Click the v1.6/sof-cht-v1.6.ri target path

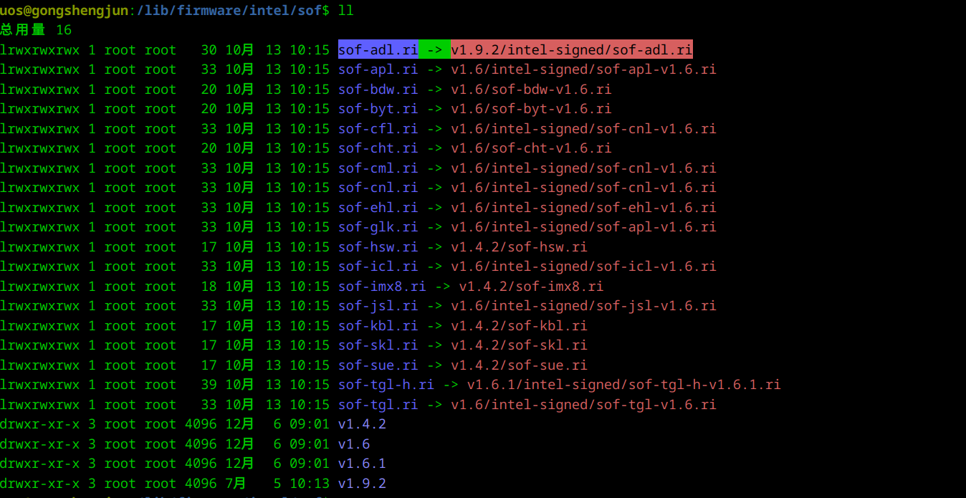point(531,148)
